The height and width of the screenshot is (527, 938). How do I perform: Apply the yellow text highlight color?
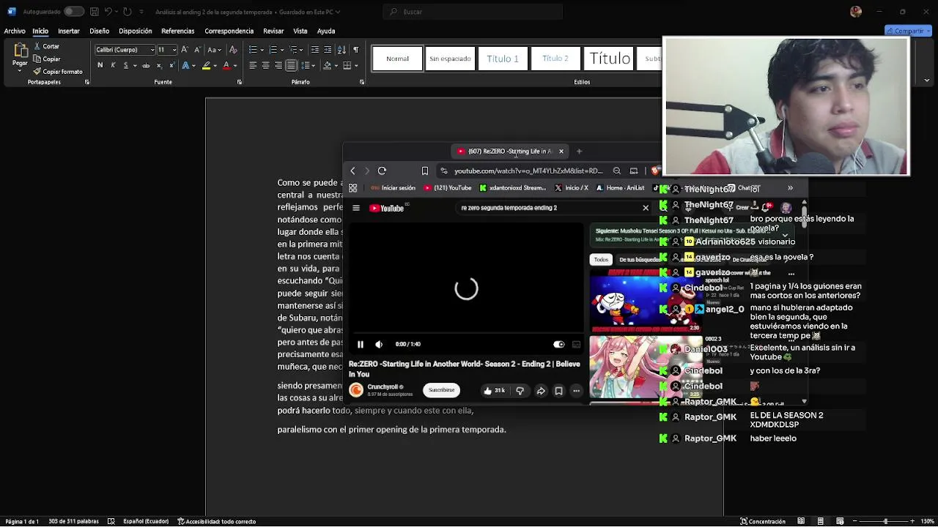pos(207,66)
